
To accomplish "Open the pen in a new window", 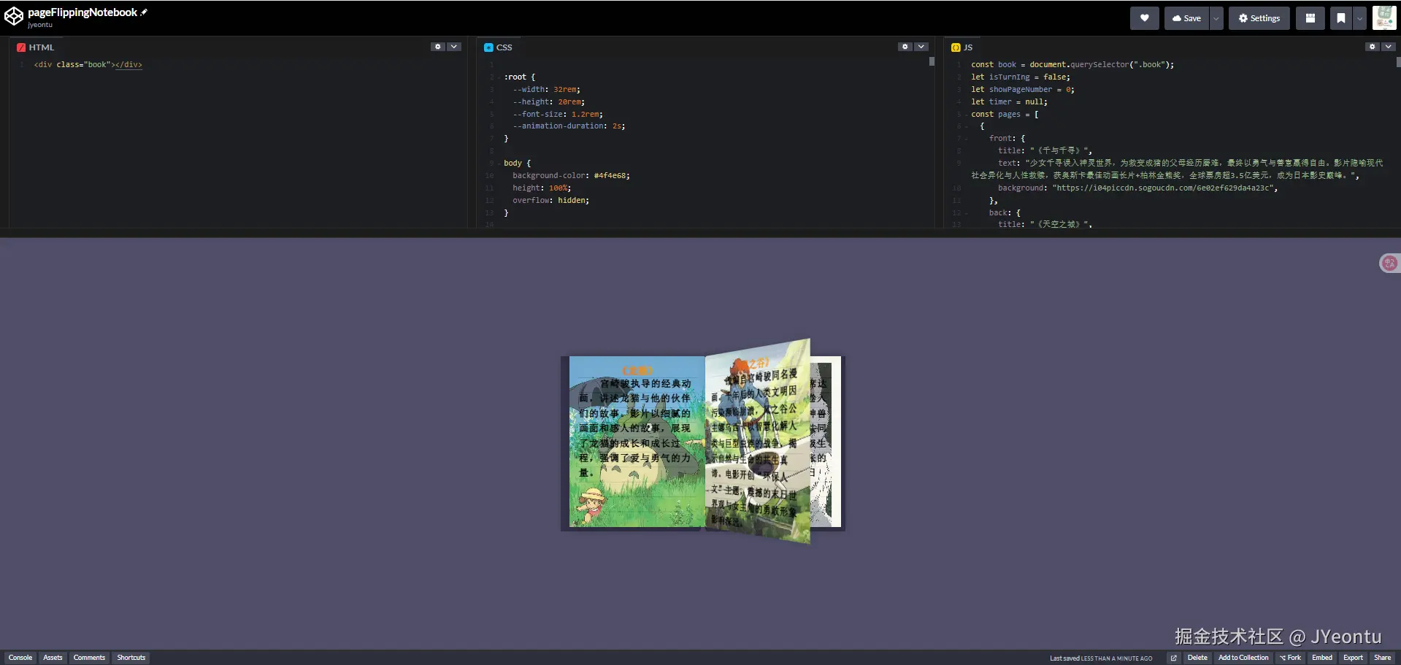I will click(x=1173, y=658).
